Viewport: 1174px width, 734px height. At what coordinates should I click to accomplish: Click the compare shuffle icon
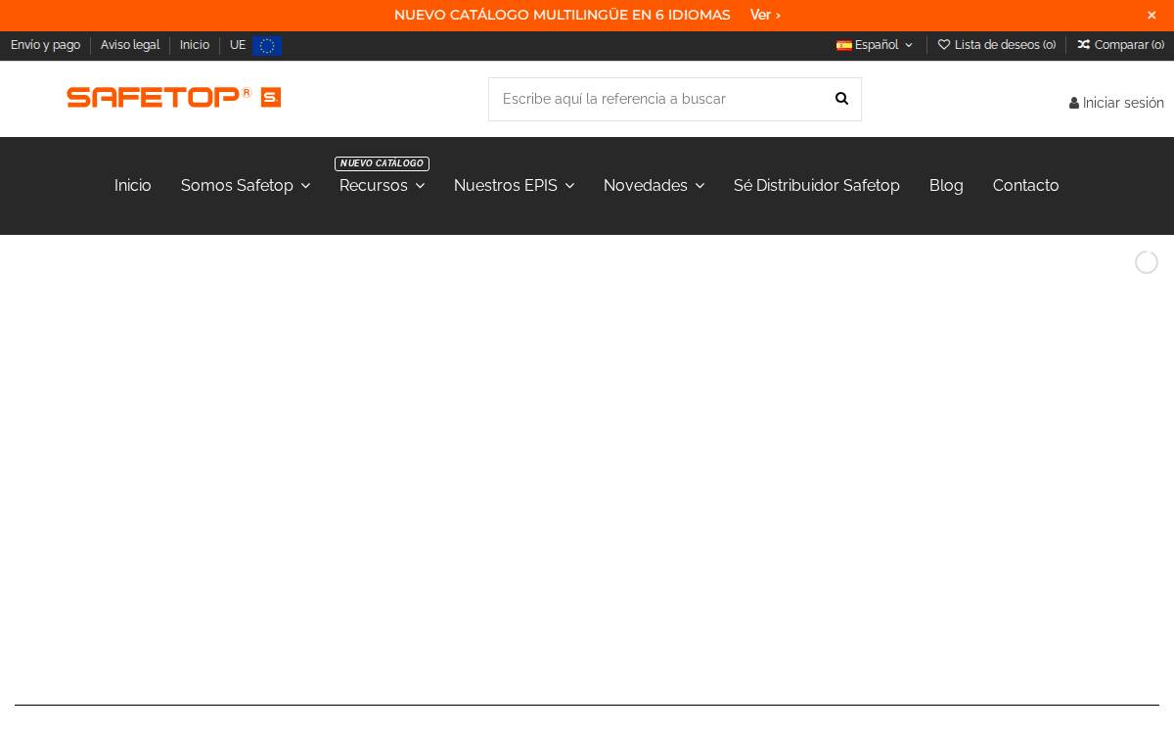coord(1084,45)
